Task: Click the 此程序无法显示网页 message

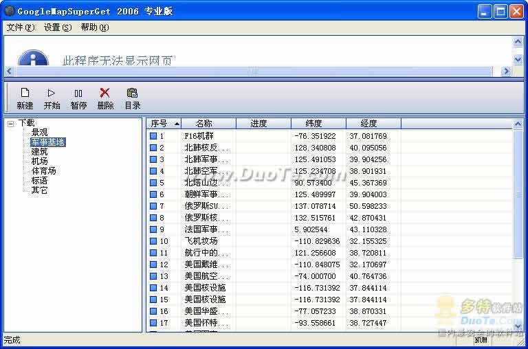Action: pyautogui.click(x=117, y=60)
